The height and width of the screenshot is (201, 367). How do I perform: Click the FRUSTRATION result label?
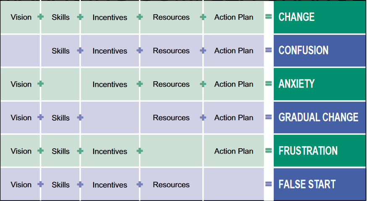point(308,151)
